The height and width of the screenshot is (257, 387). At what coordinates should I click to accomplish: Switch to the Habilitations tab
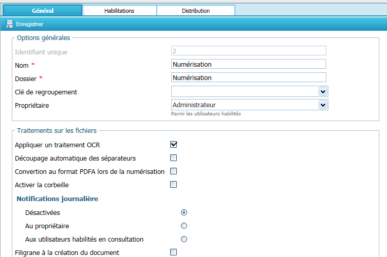click(x=119, y=10)
